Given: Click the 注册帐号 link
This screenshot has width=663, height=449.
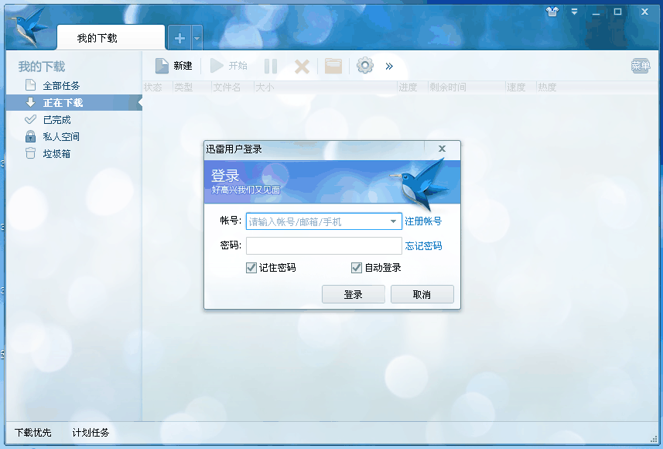Looking at the screenshot, I should click(423, 221).
